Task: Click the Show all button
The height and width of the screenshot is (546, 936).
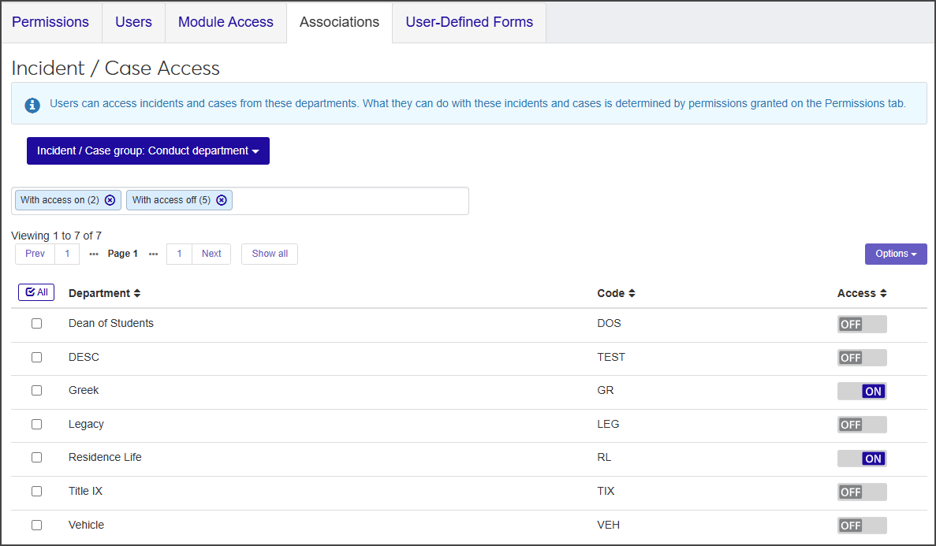Action: [x=270, y=254]
